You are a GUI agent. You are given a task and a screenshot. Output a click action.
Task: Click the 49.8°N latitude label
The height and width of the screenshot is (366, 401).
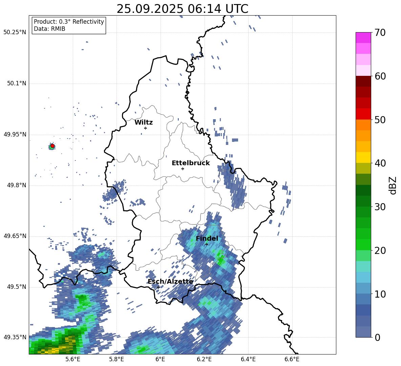(16, 185)
